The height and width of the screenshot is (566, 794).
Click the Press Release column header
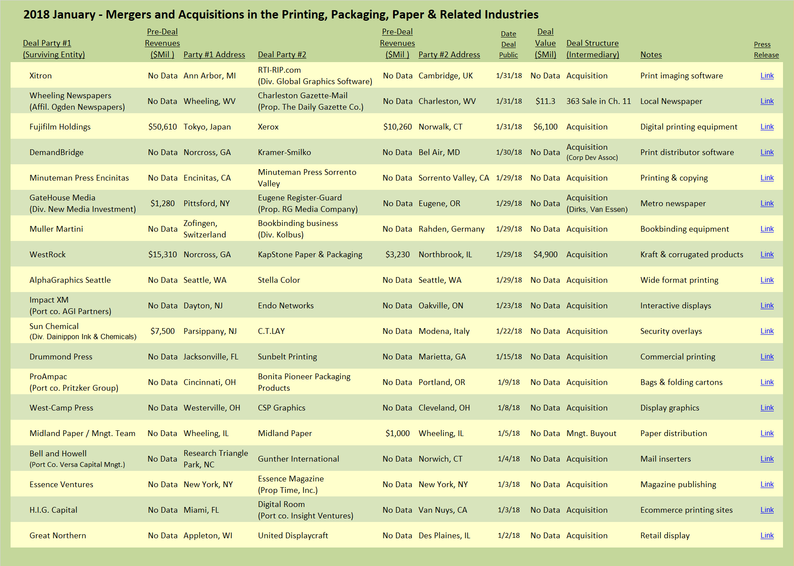click(766, 50)
